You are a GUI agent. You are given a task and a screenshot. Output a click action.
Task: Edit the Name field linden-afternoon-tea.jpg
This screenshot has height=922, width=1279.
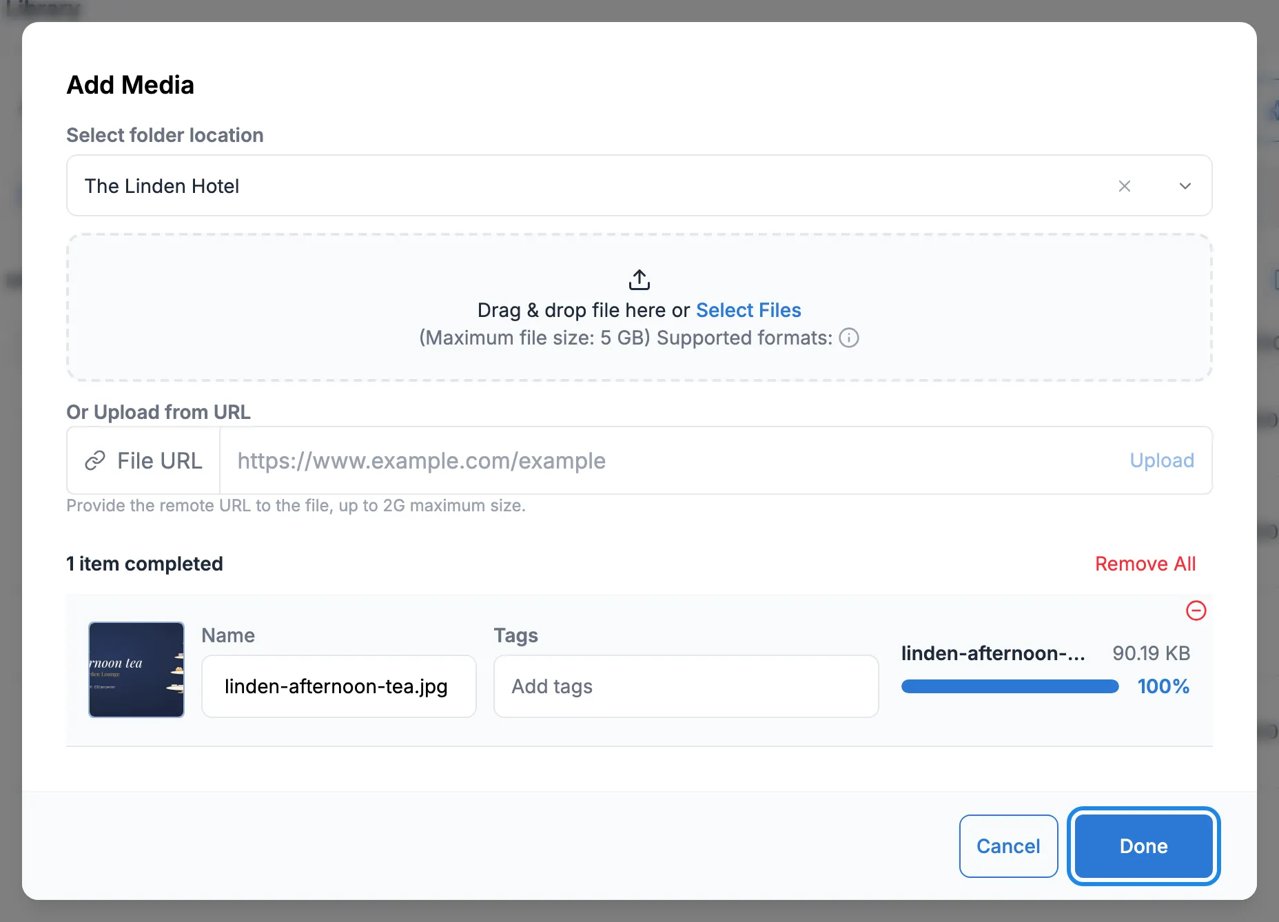[339, 686]
